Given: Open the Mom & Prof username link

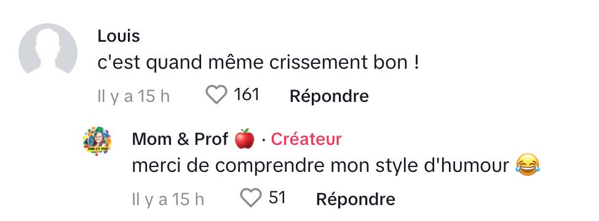Looking at the screenshot, I should (x=180, y=139).
